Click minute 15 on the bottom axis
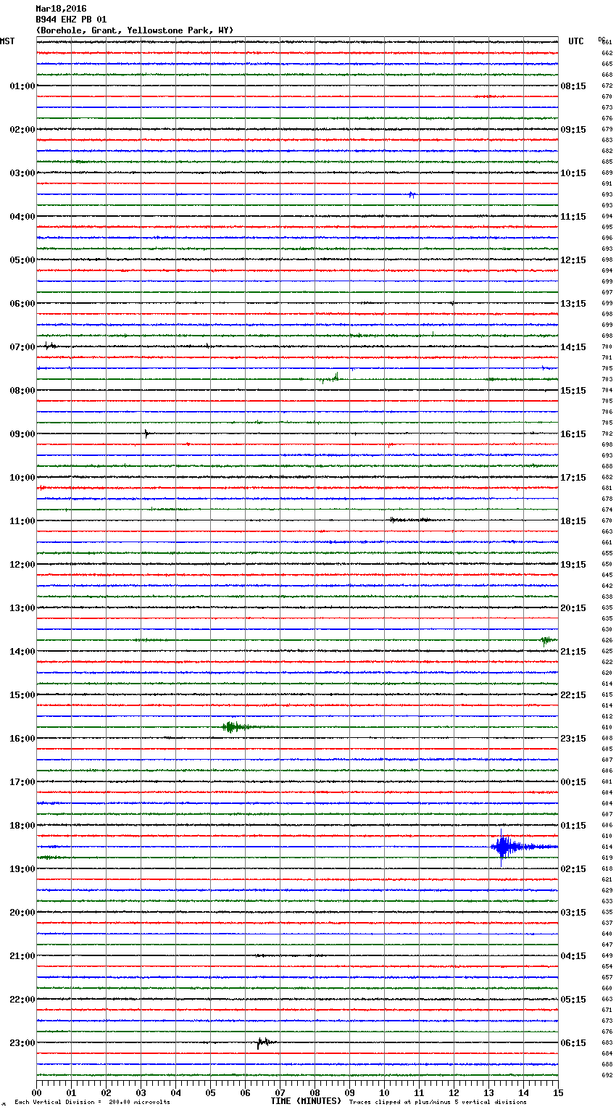This screenshot has height=1112, width=616. (x=557, y=1092)
